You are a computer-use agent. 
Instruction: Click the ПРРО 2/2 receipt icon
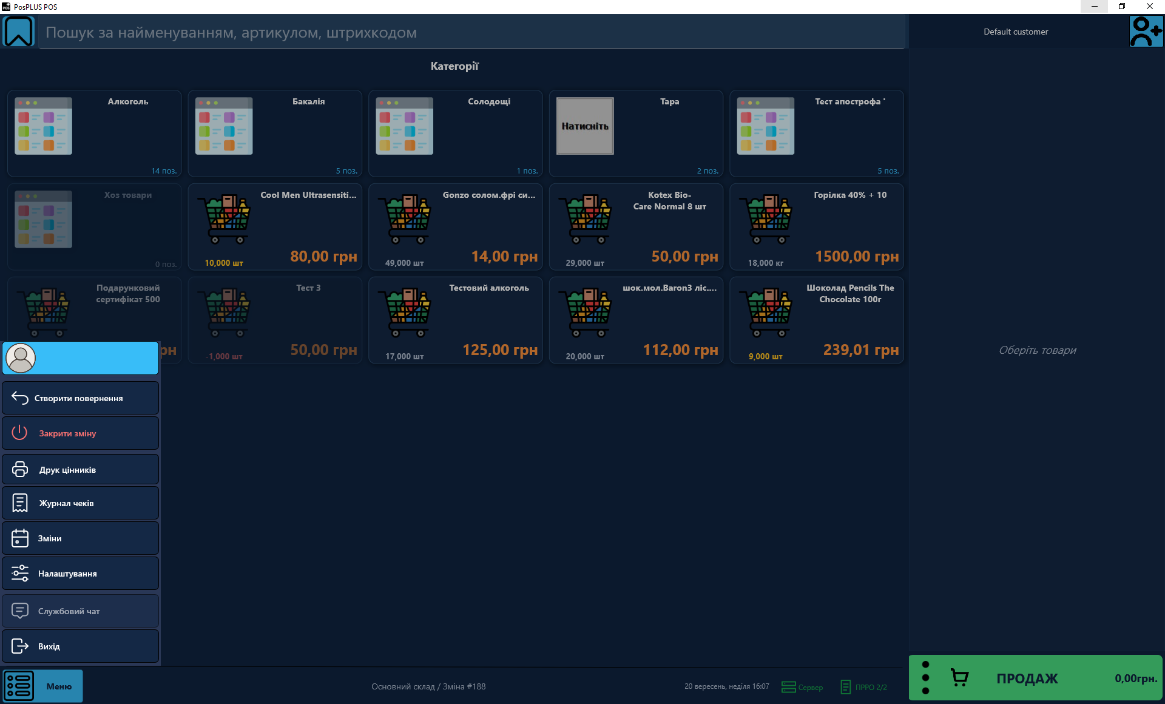click(846, 687)
